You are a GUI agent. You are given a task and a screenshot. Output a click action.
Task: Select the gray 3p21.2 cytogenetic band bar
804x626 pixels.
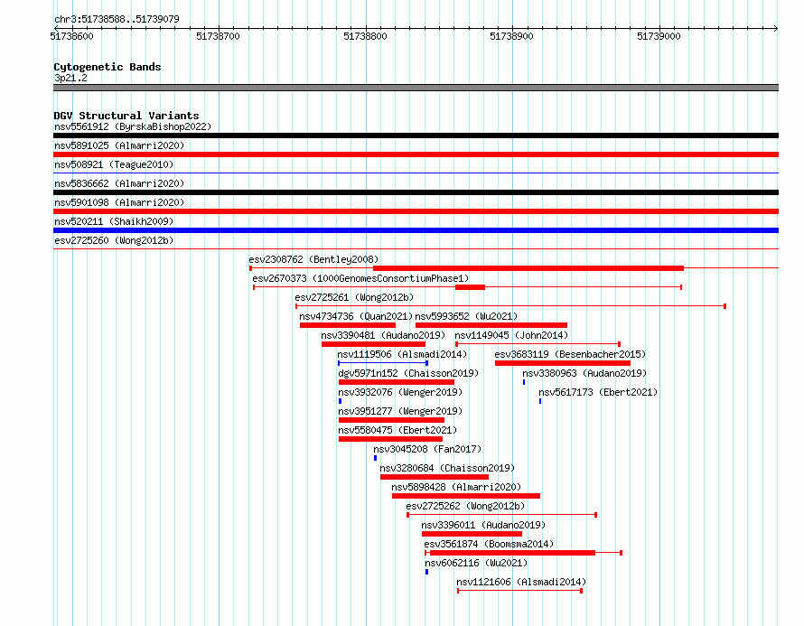tap(416, 88)
